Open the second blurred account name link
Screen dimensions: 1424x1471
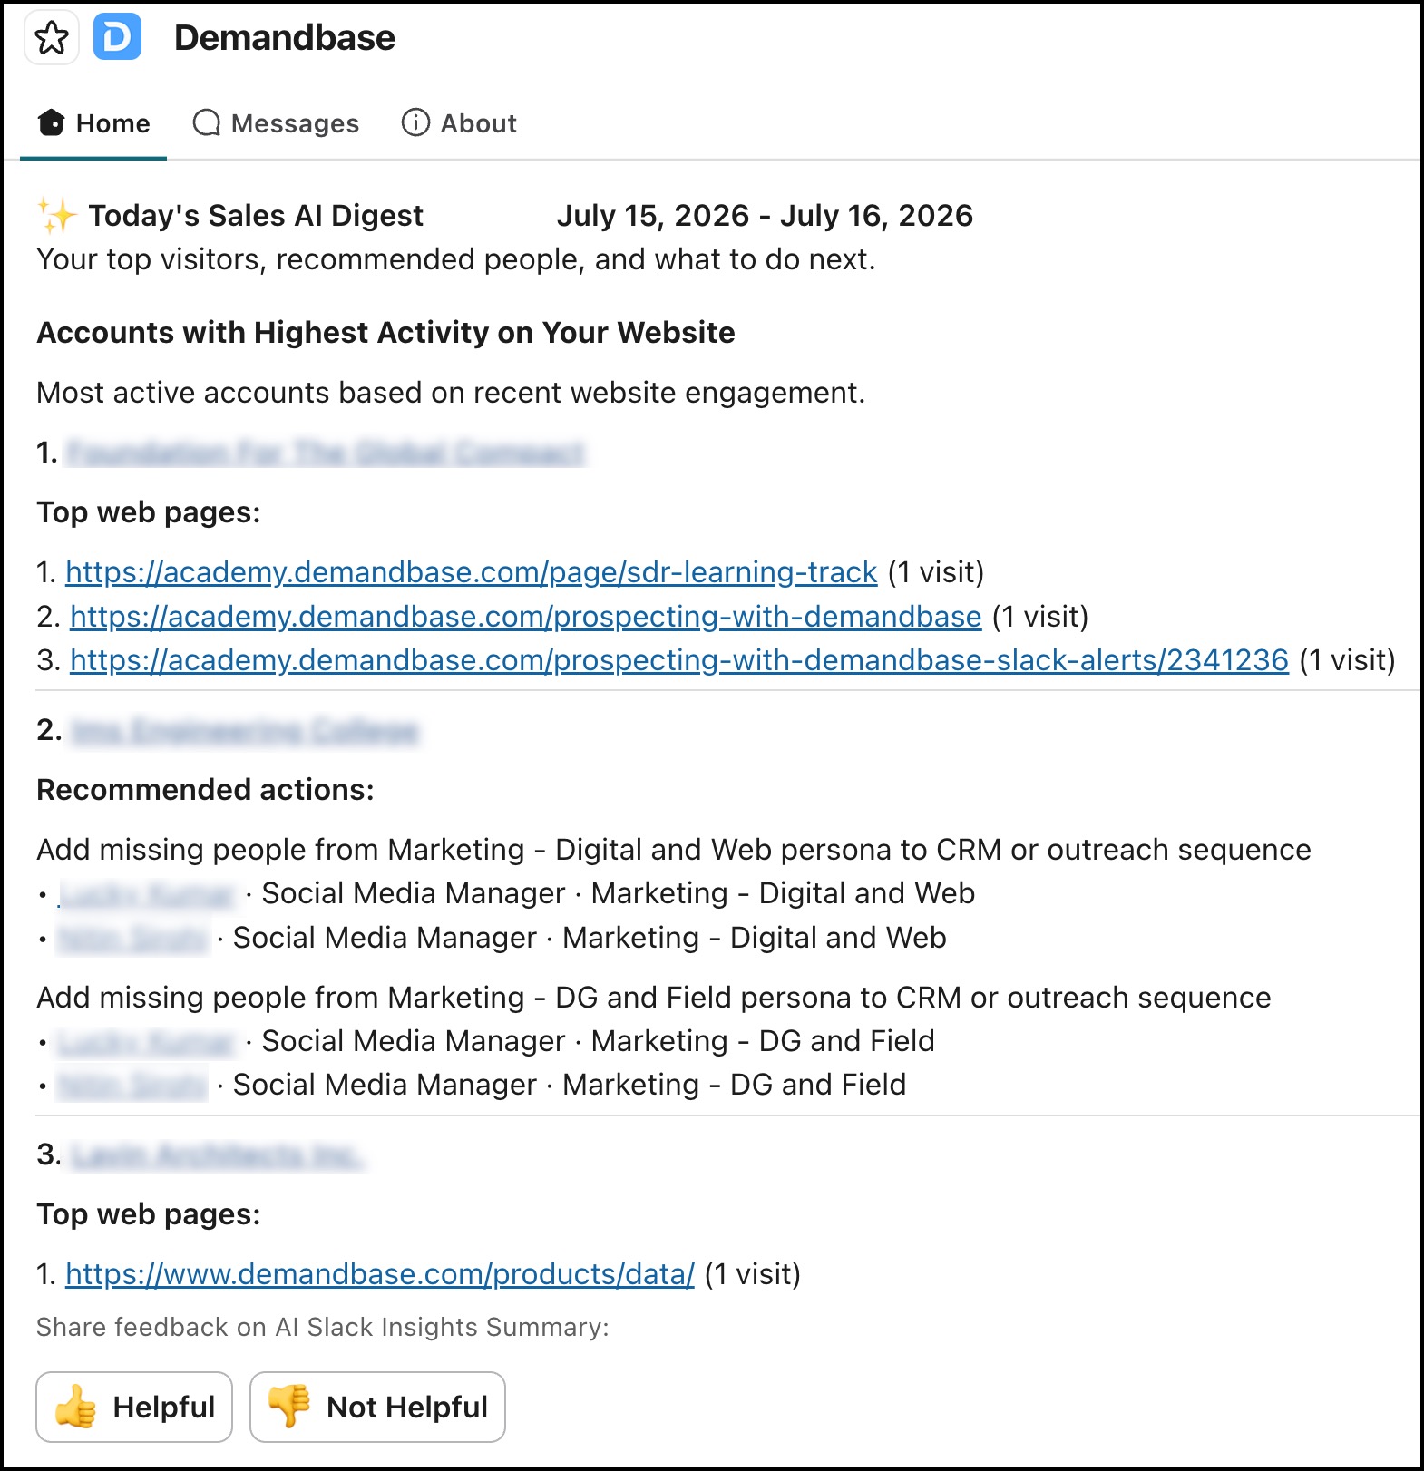[245, 730]
